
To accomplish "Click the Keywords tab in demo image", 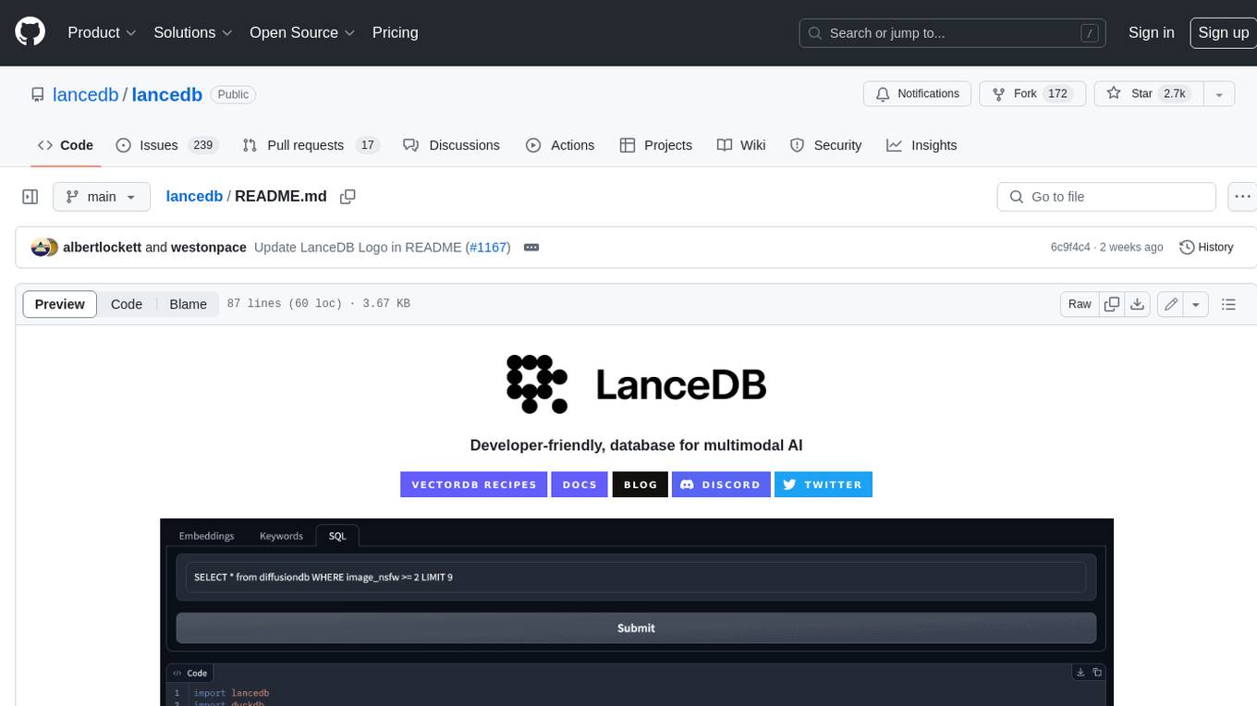I will [281, 536].
